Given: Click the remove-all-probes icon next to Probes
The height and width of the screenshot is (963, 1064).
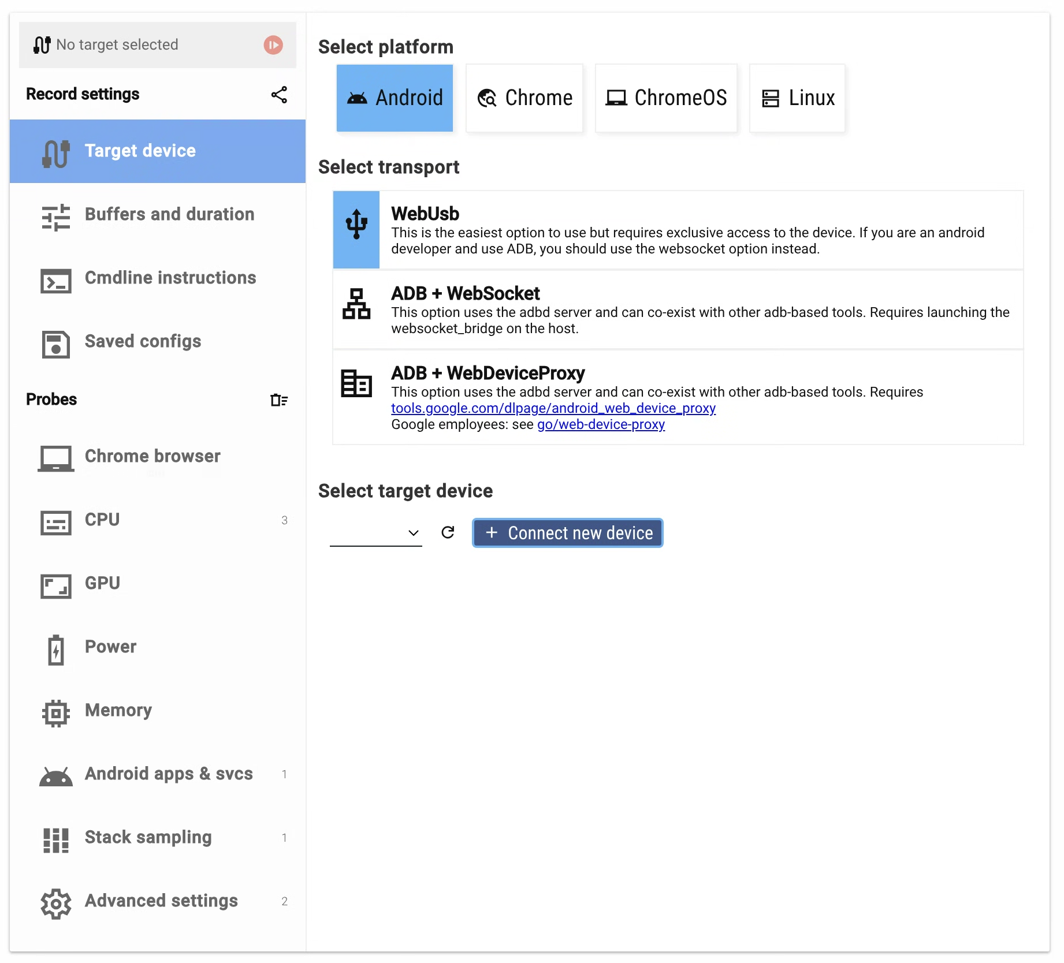Looking at the screenshot, I should click(279, 400).
